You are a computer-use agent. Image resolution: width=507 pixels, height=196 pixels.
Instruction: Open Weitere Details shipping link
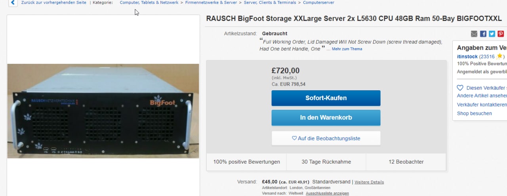369,182
